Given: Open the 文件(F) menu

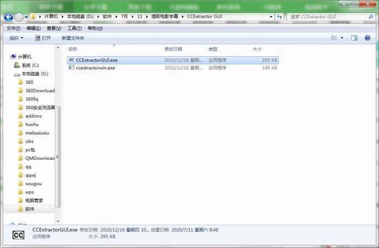Looking at the screenshot, I should pos(14,28).
